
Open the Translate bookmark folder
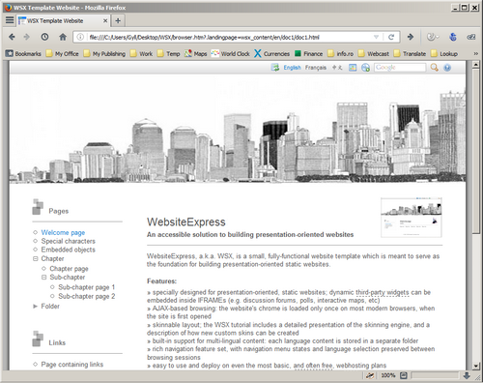(x=410, y=53)
